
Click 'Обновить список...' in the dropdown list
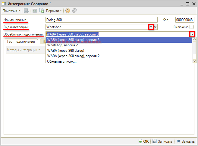click(x=62, y=61)
